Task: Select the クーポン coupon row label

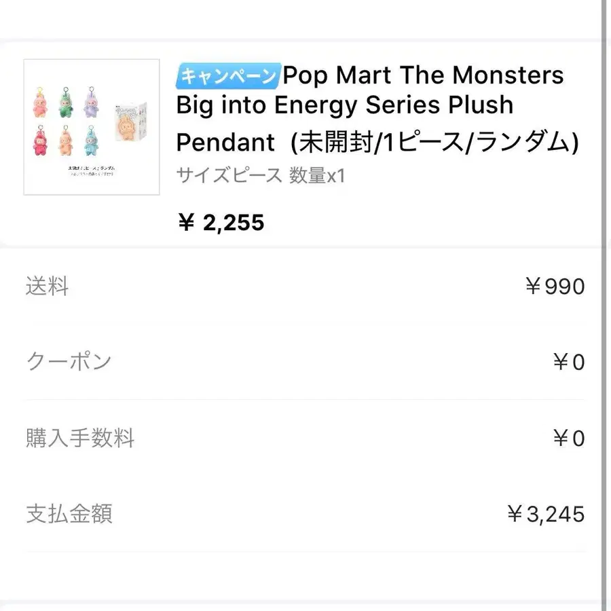Action: (69, 362)
